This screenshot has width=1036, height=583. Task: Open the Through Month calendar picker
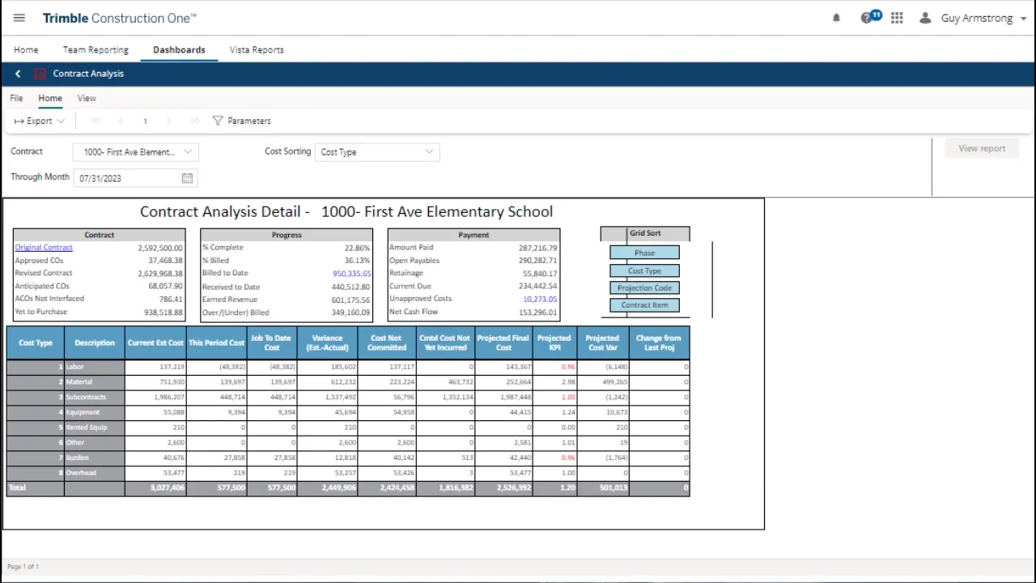click(187, 178)
